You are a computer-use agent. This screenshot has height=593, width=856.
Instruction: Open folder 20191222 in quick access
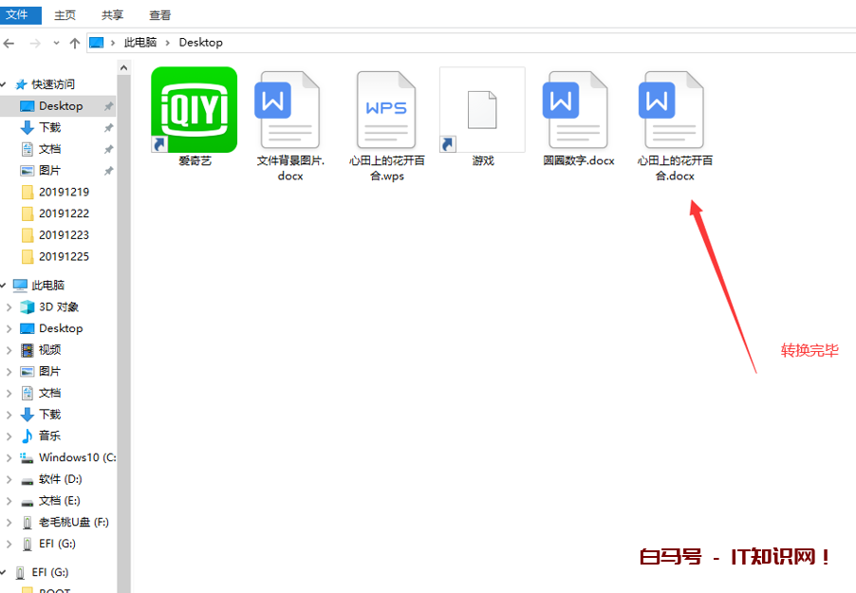click(64, 213)
